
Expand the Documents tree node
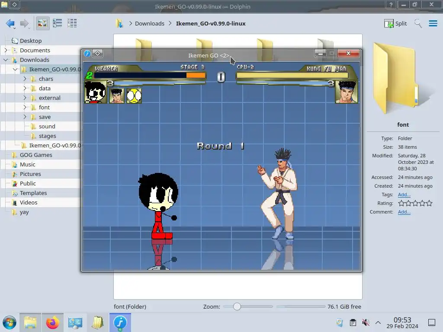click(x=6, y=50)
